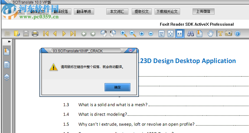
Task: Confirm the dialog with 确定
Action: coord(117,87)
